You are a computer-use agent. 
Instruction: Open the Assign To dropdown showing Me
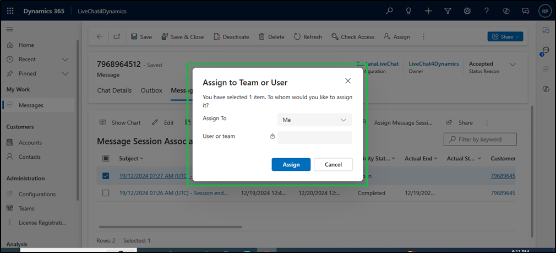click(314, 120)
